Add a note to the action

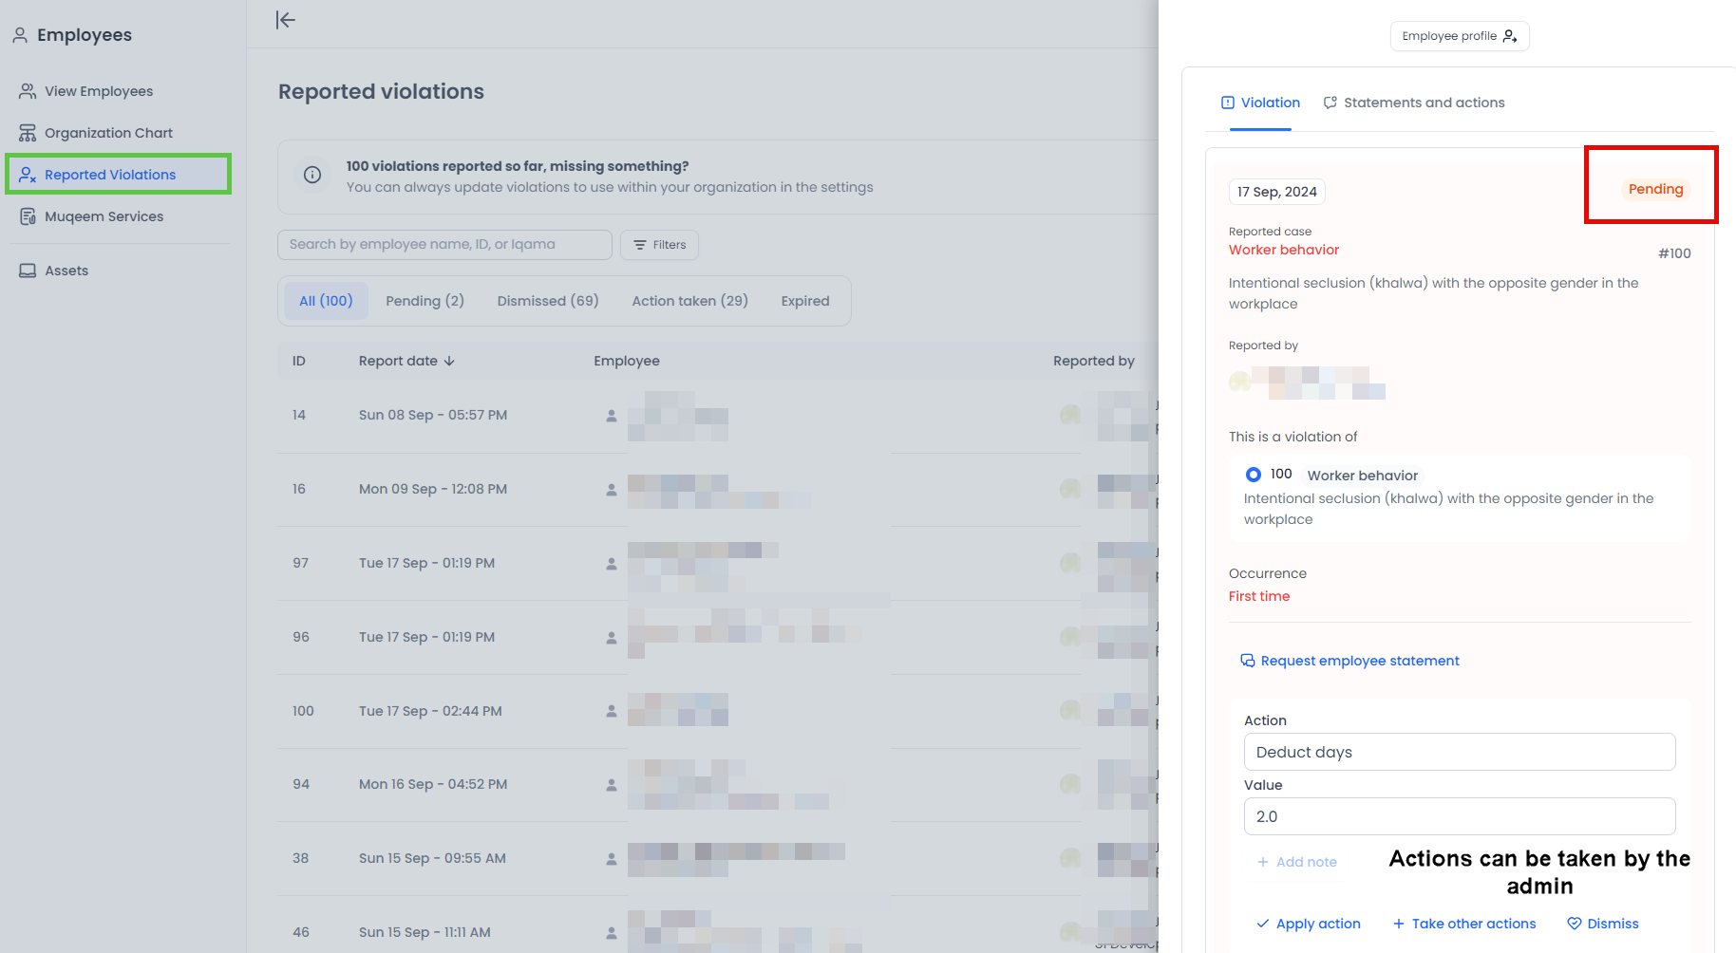1296,862
